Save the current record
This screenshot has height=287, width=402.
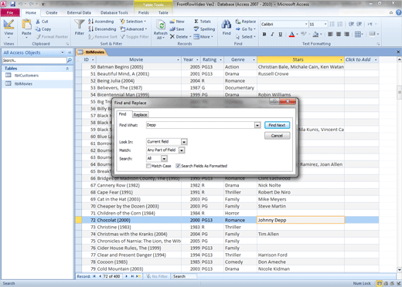coord(177,29)
